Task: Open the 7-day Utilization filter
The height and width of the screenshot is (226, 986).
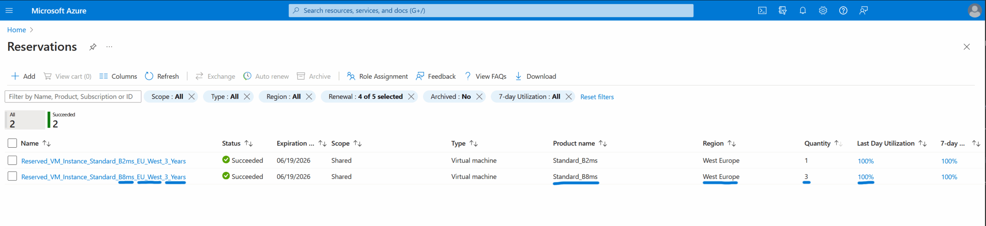Action: click(529, 97)
